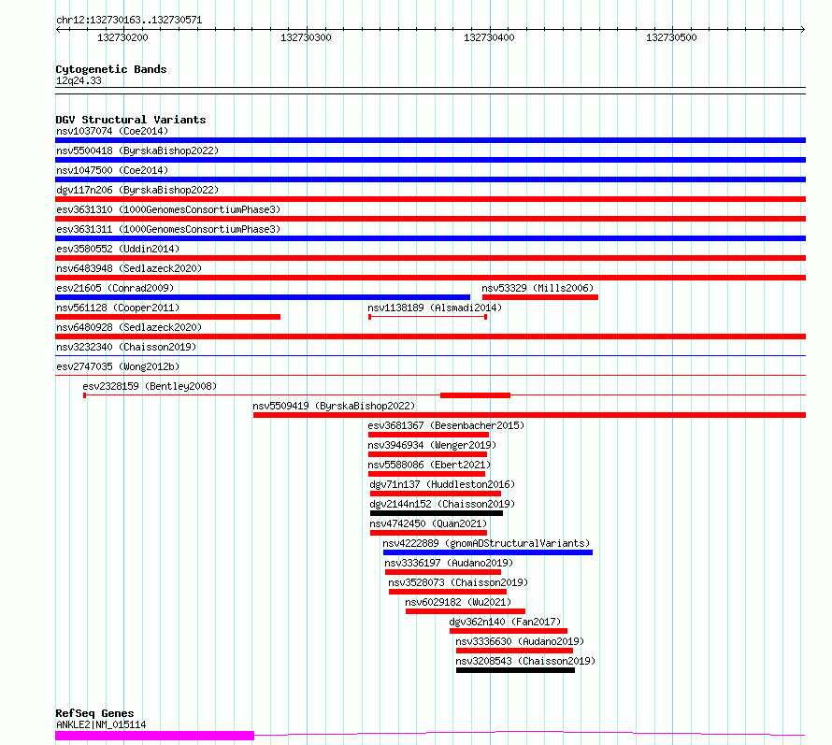
Task: Open esv2747035 (Wong2012b) label
Action: point(118,366)
